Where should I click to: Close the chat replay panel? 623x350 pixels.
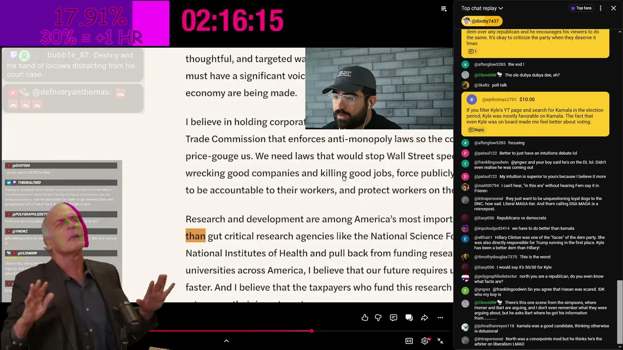point(613,8)
